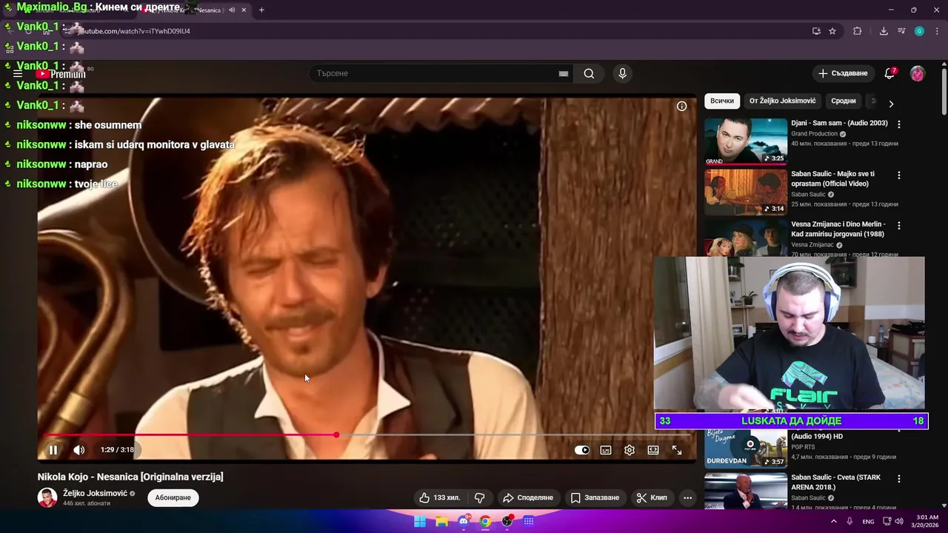Open the grid app icon on taskbar
948x533 pixels.
coord(529,521)
